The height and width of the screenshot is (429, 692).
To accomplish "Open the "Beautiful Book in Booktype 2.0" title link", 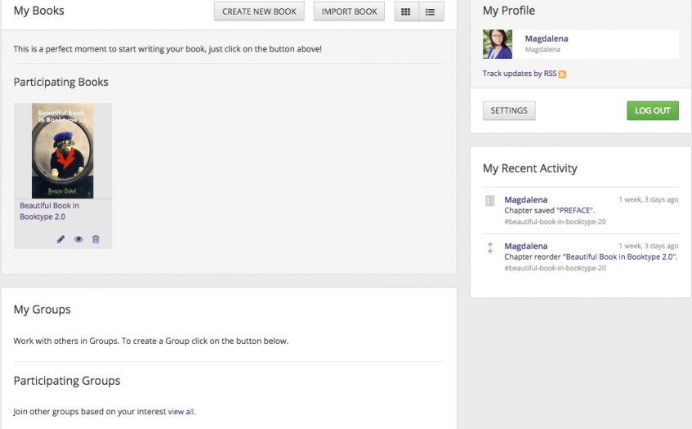I will point(49,212).
